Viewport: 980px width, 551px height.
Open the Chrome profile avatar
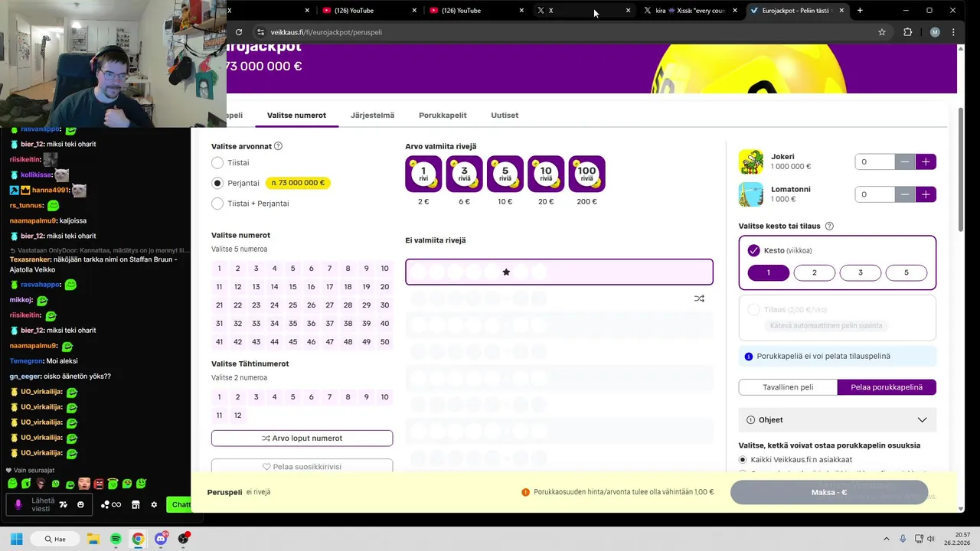tap(935, 32)
